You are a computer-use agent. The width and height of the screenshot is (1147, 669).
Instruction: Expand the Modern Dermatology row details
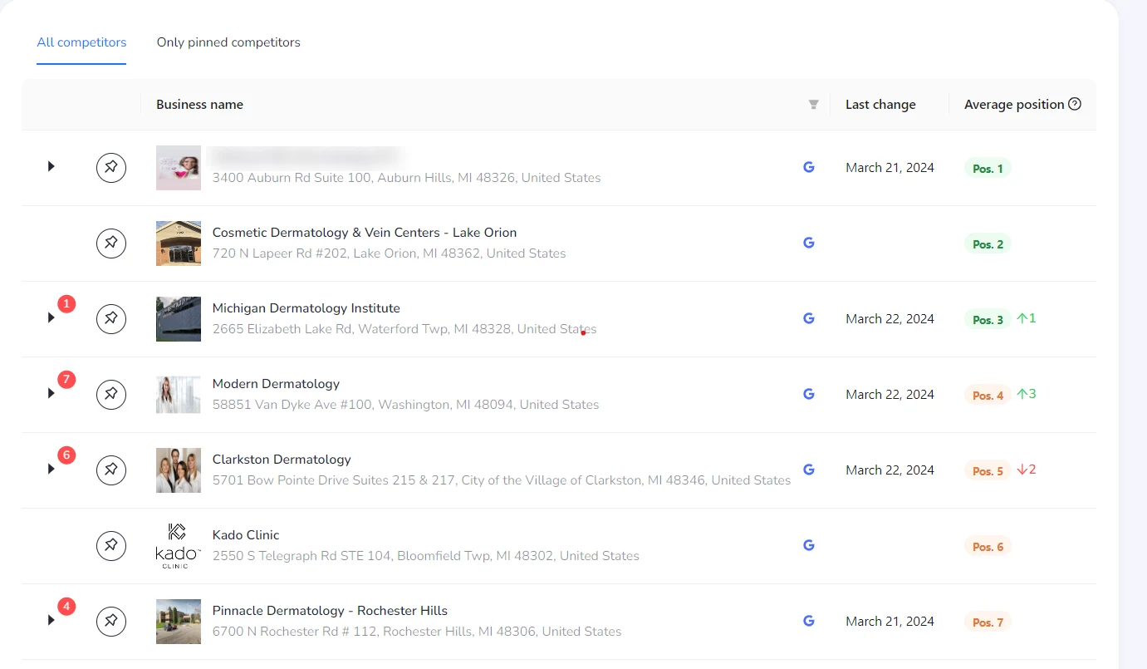point(51,393)
